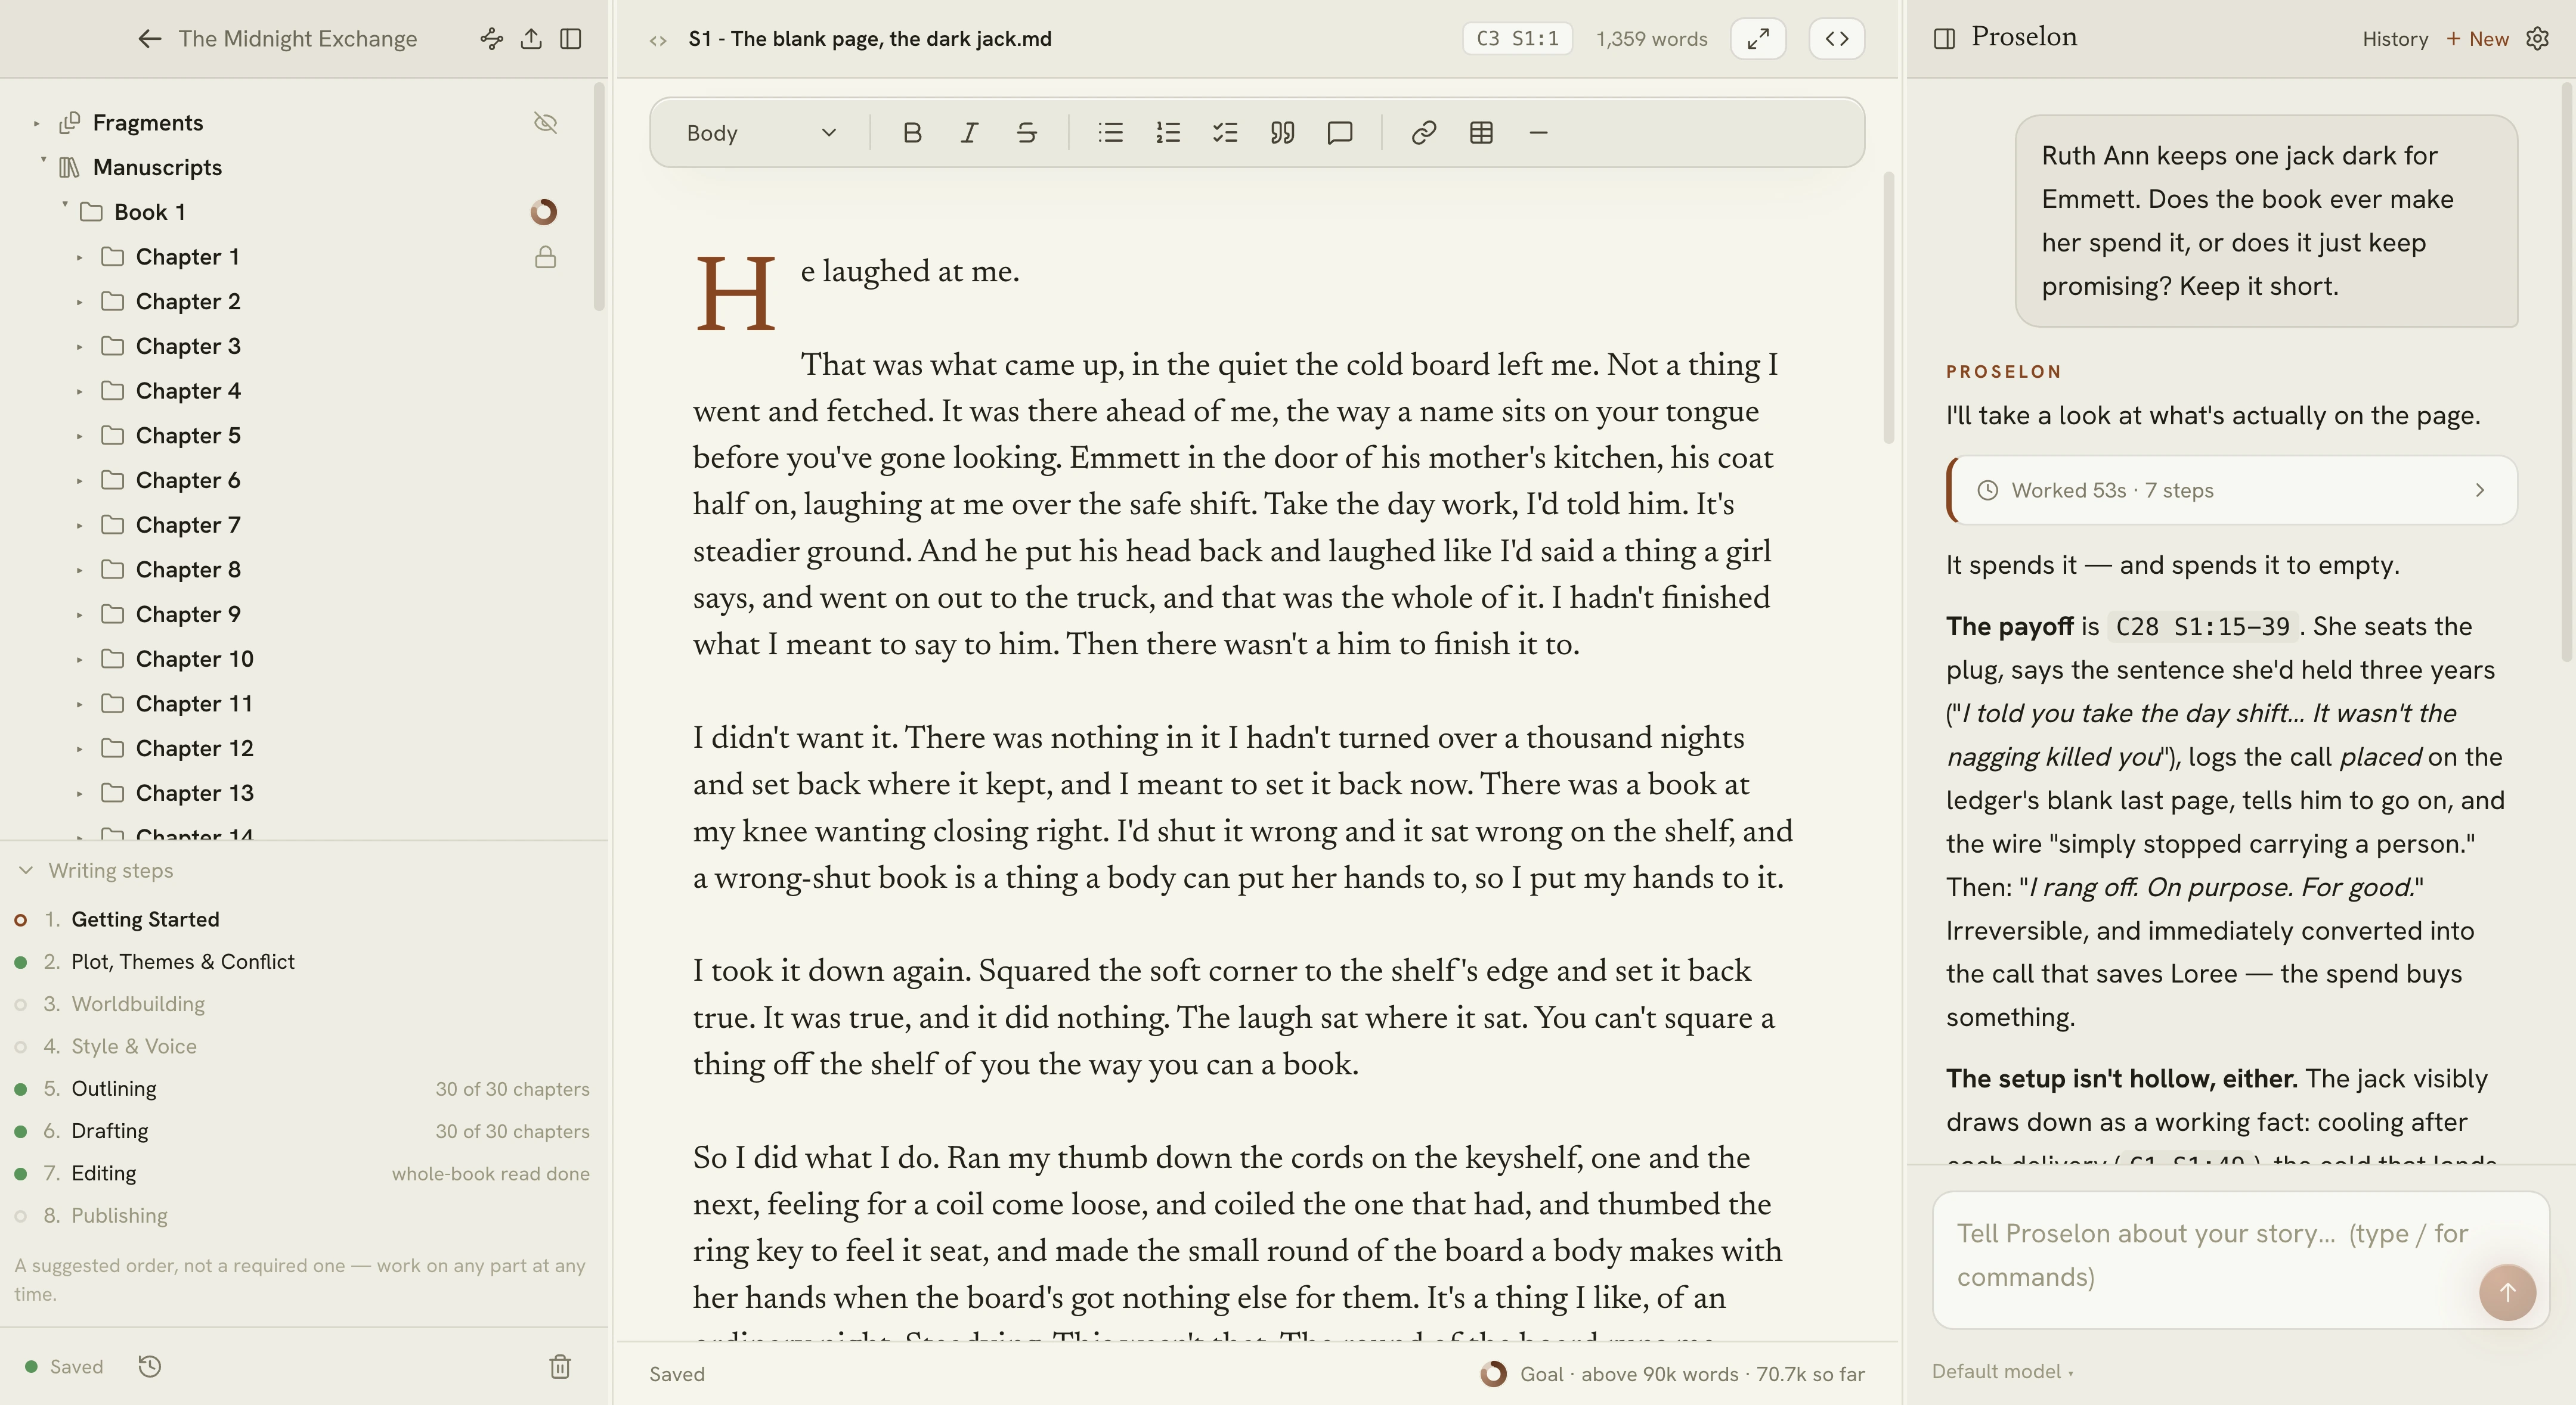
Task: Click the Saved status in left footer
Action: click(65, 1366)
